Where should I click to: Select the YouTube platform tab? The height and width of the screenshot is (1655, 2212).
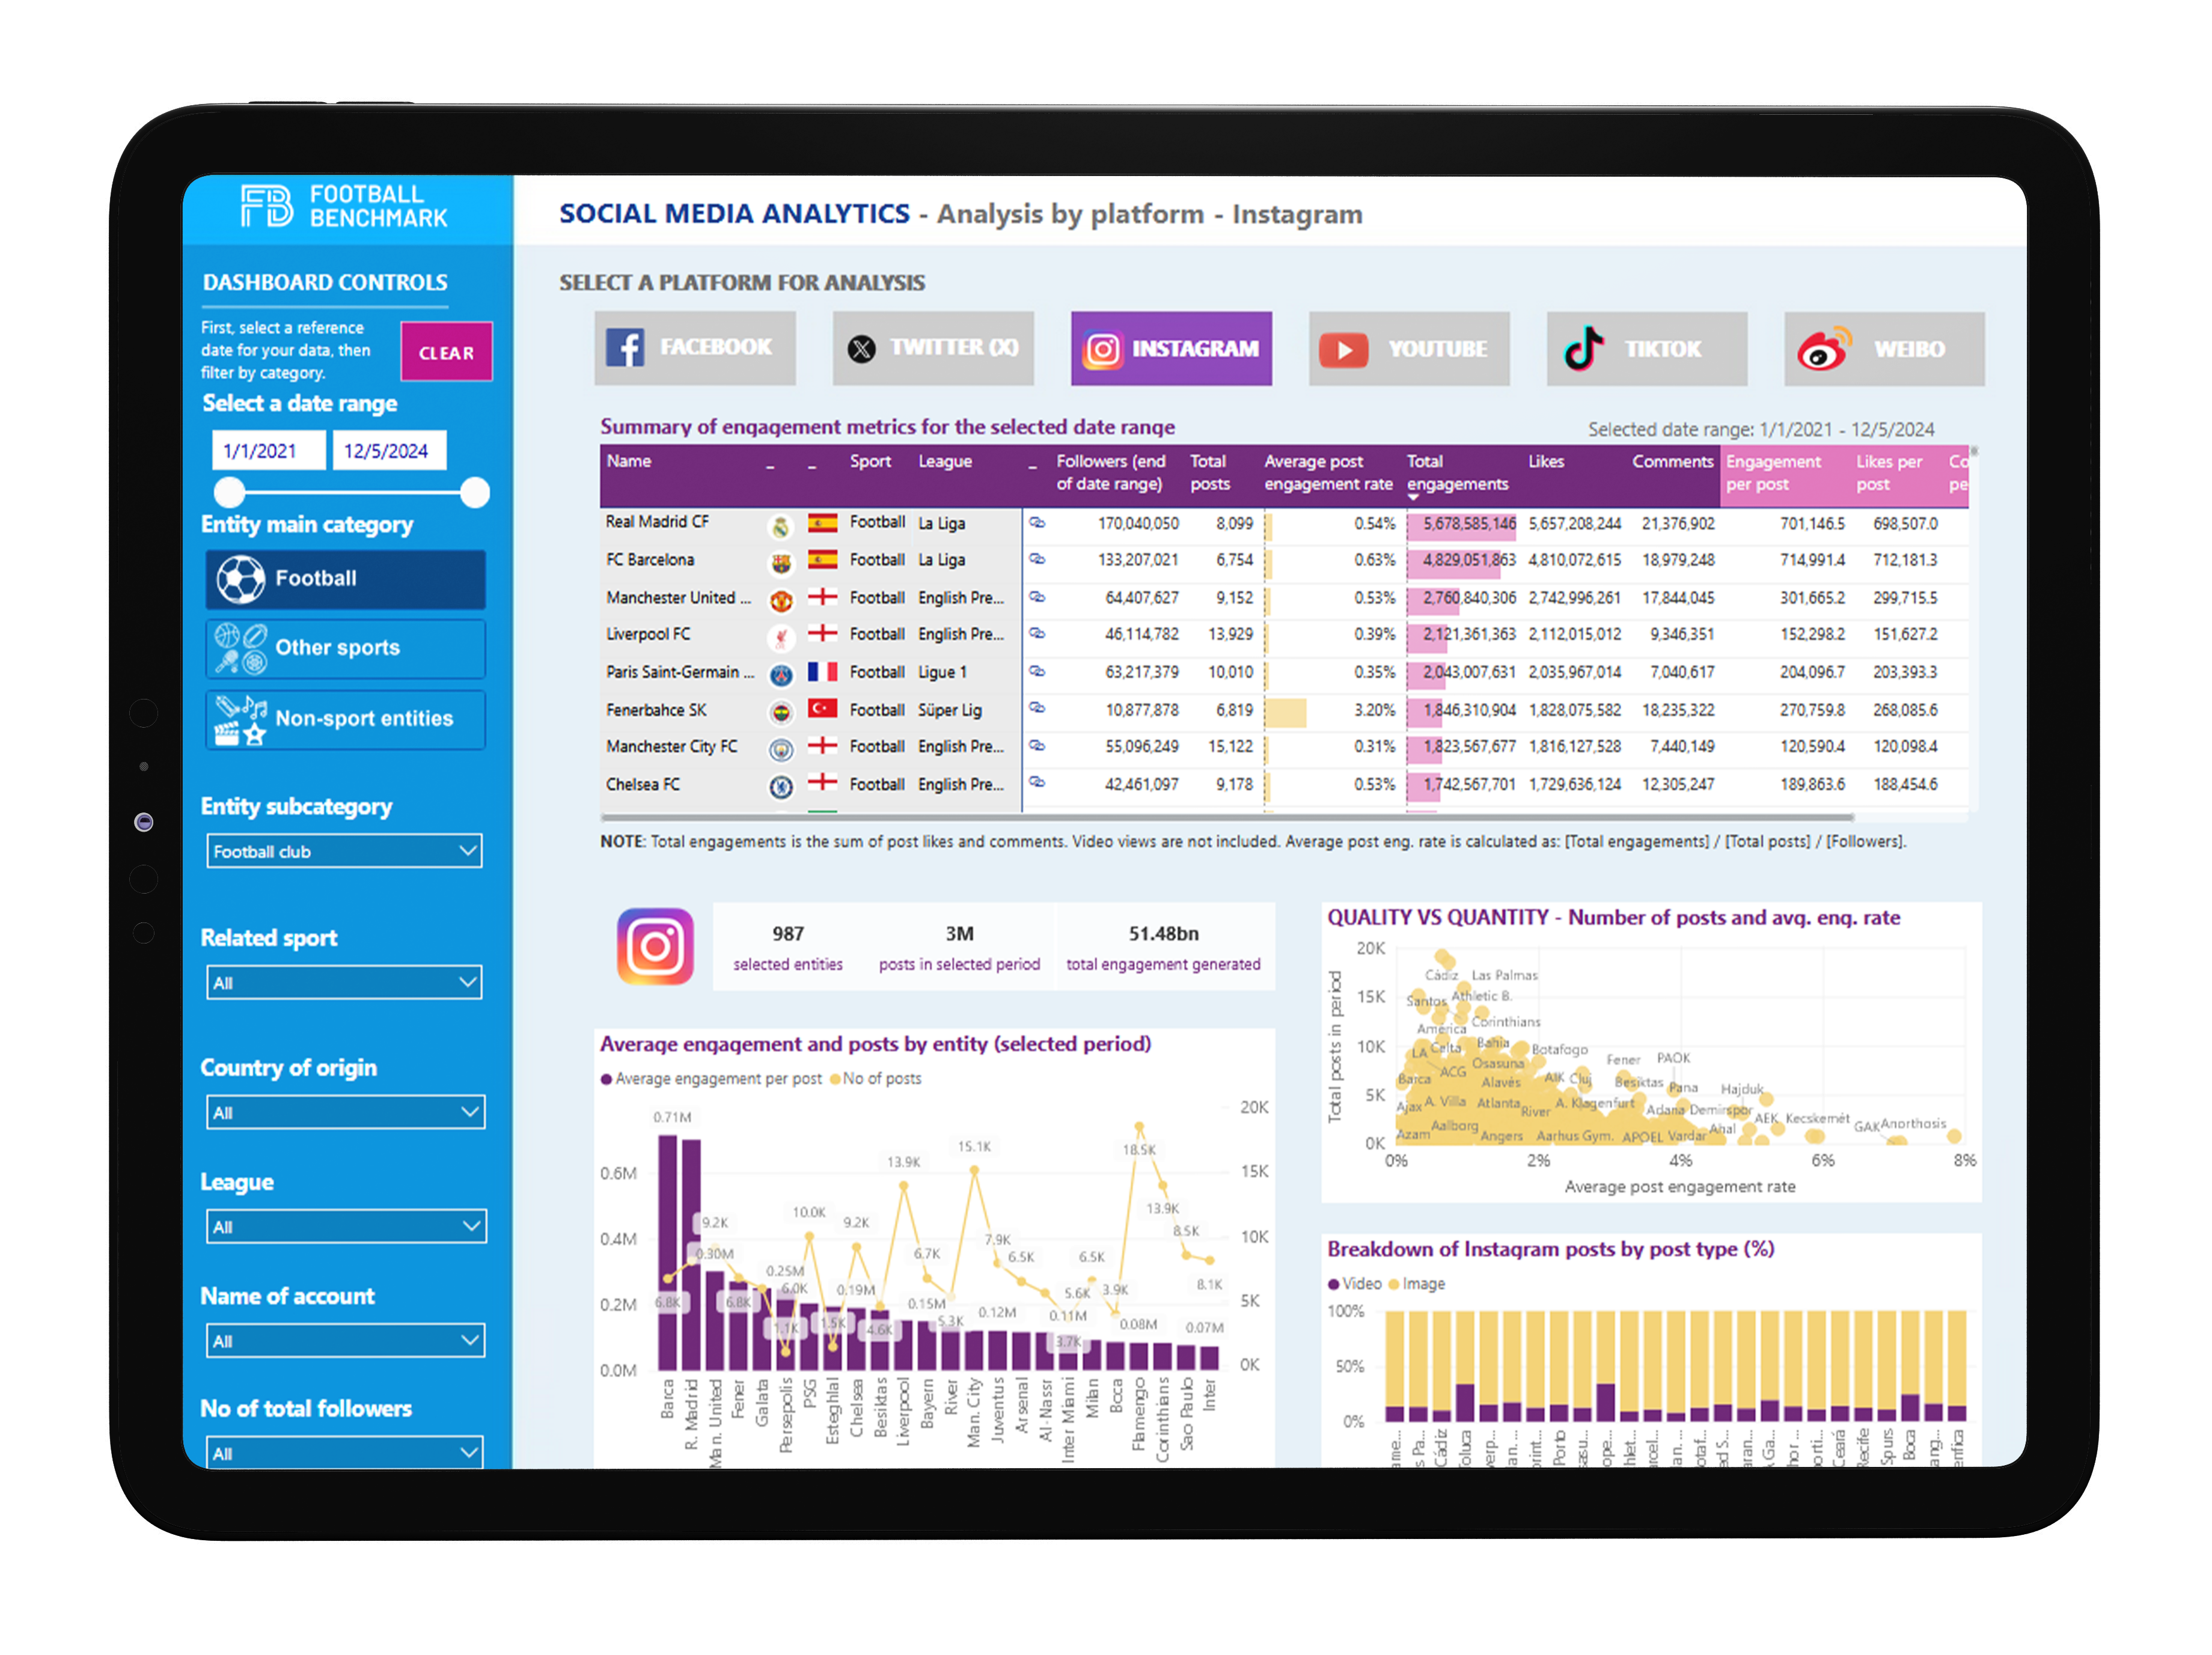(x=1409, y=348)
